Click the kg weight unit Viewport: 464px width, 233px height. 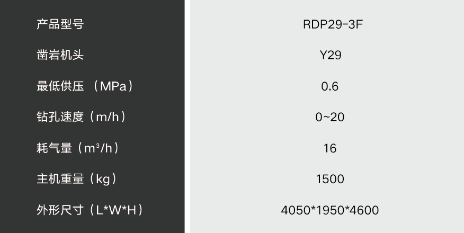tap(102, 179)
